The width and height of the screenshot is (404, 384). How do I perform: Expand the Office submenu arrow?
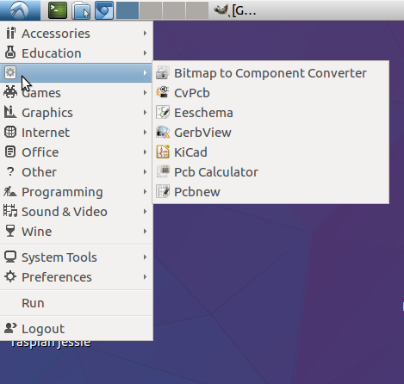tap(145, 152)
